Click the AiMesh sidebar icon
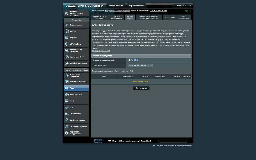 pos(67,31)
